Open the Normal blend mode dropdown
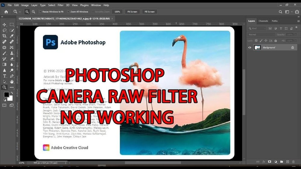This screenshot has height=169, width=301. point(261,35)
